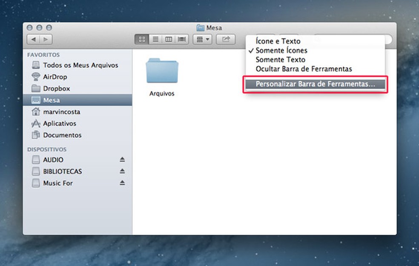Select the 'Music For' device
The image size is (419, 266).
(x=77, y=183)
